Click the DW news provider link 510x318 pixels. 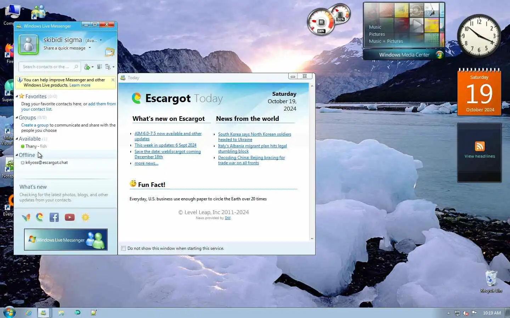[x=228, y=218]
